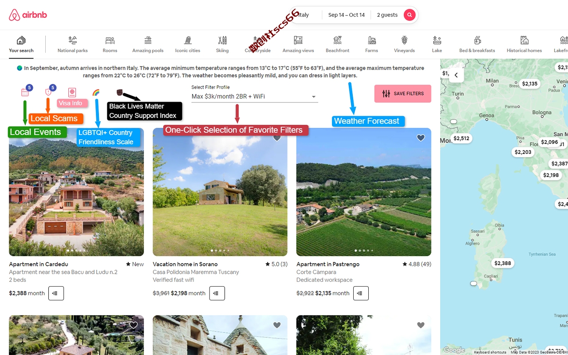Choose the Vineyards category icon

click(404, 40)
